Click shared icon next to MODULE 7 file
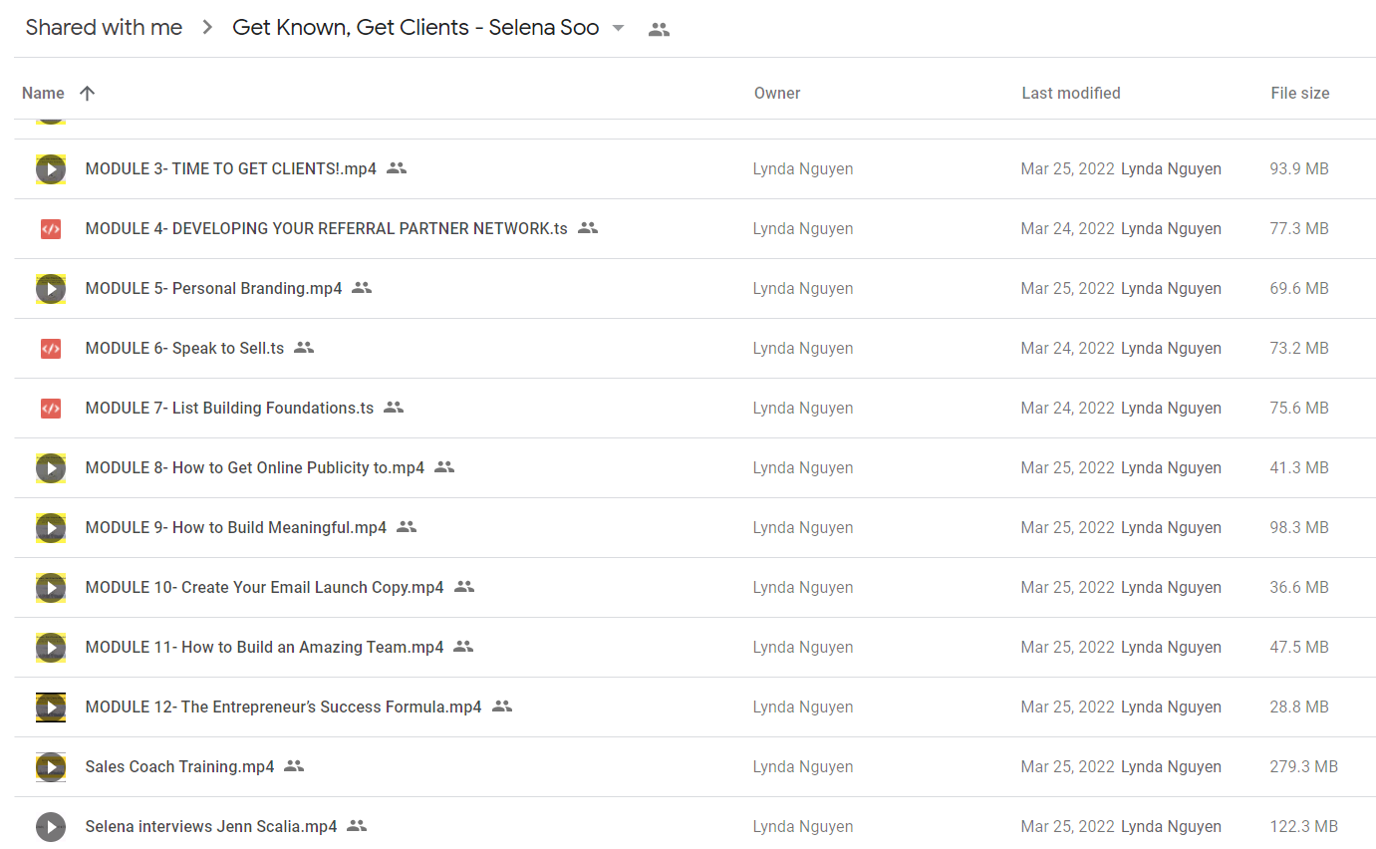Screen dimensions: 1376x849 point(394,408)
